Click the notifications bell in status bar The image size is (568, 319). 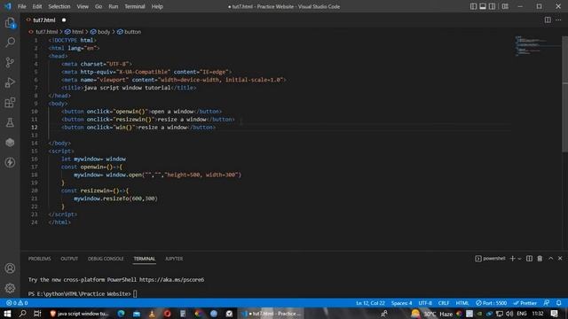click(x=559, y=303)
